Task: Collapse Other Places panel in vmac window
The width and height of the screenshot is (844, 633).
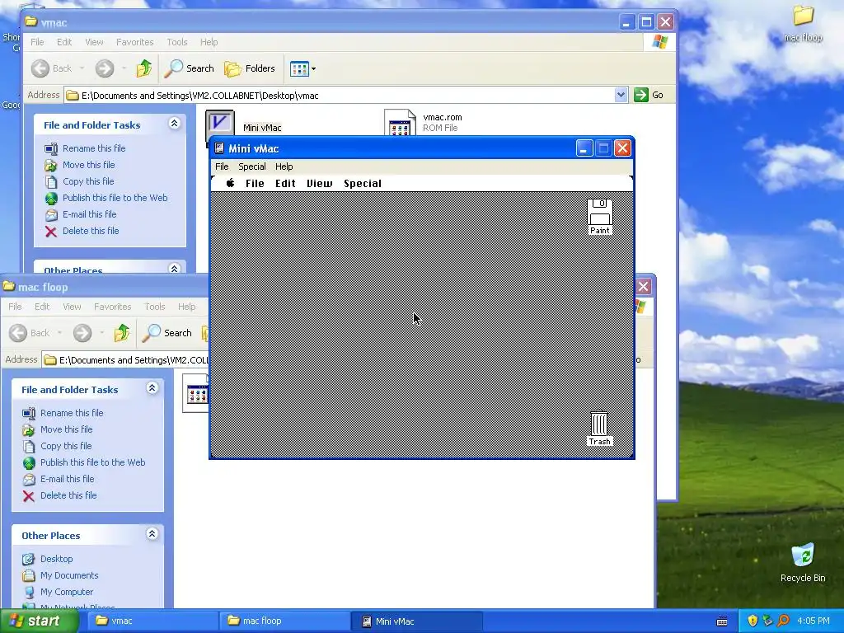Action: coord(174,268)
